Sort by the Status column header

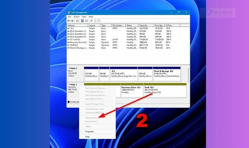132,25
